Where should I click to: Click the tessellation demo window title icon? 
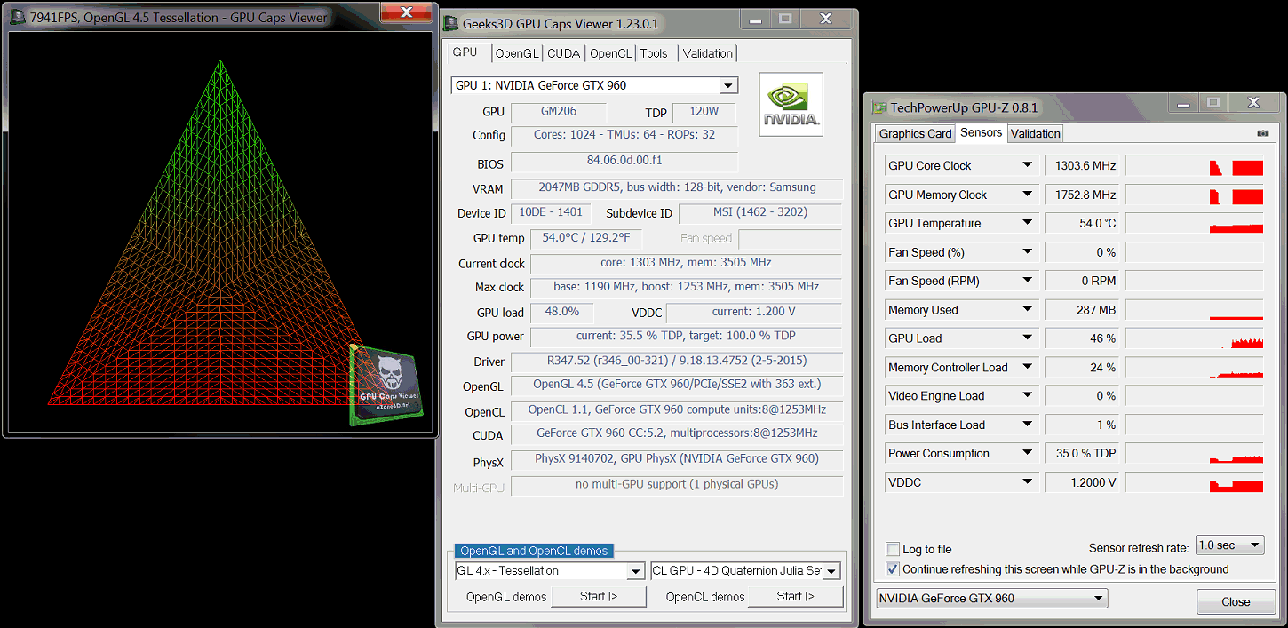(x=19, y=17)
